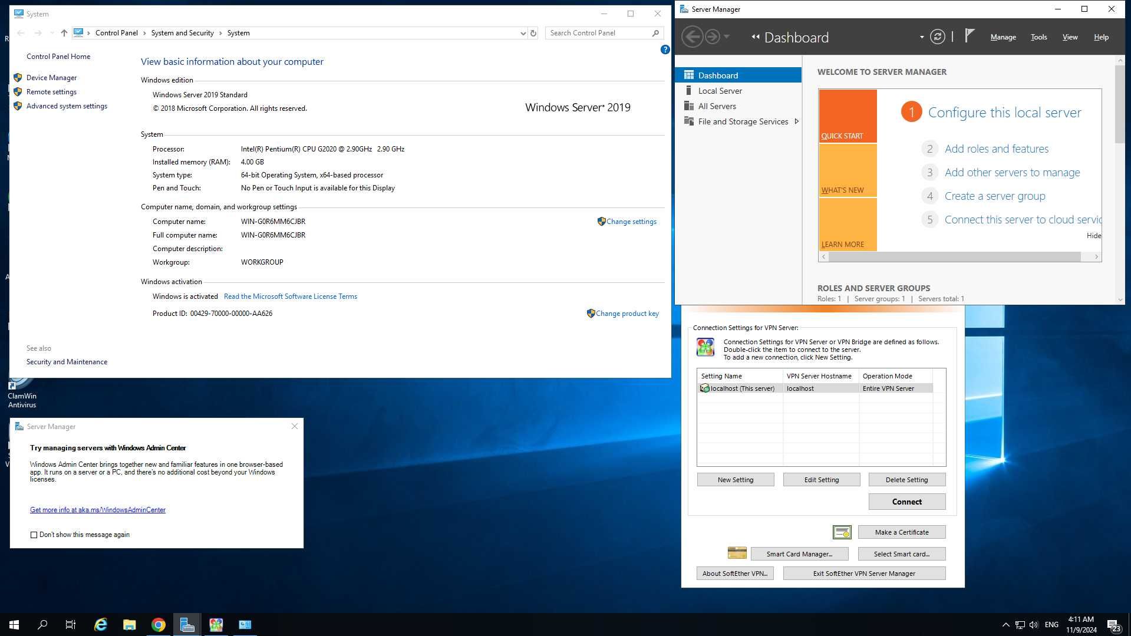1131x636 pixels.
Task: Click the Connect button
Action: tap(906, 502)
